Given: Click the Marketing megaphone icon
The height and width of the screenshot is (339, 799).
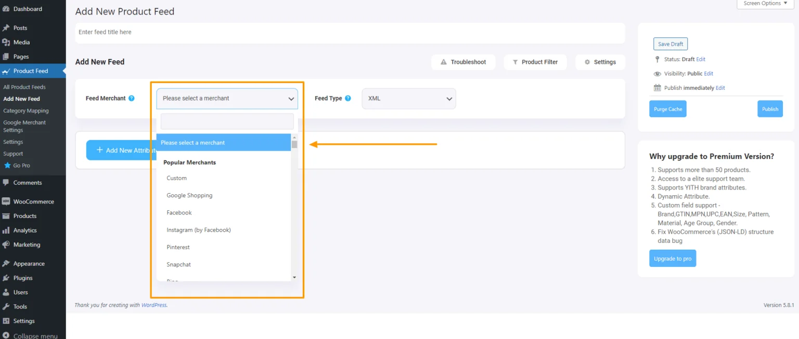Looking at the screenshot, I should pyautogui.click(x=6, y=245).
